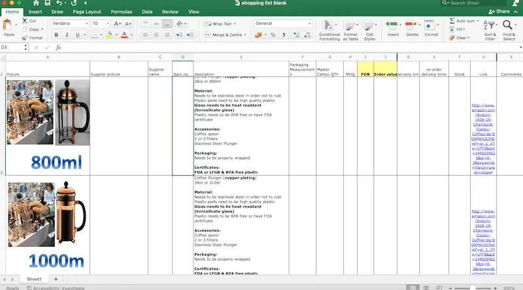
Task: Open the font size 10 dropdown
Action: (107, 24)
